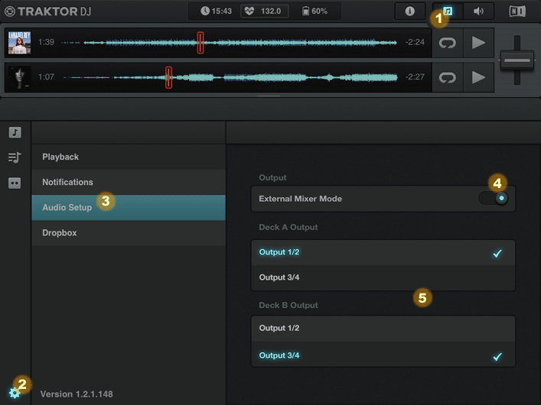Toggle loop on second deck
This screenshot has width=541, height=405.
click(448, 77)
